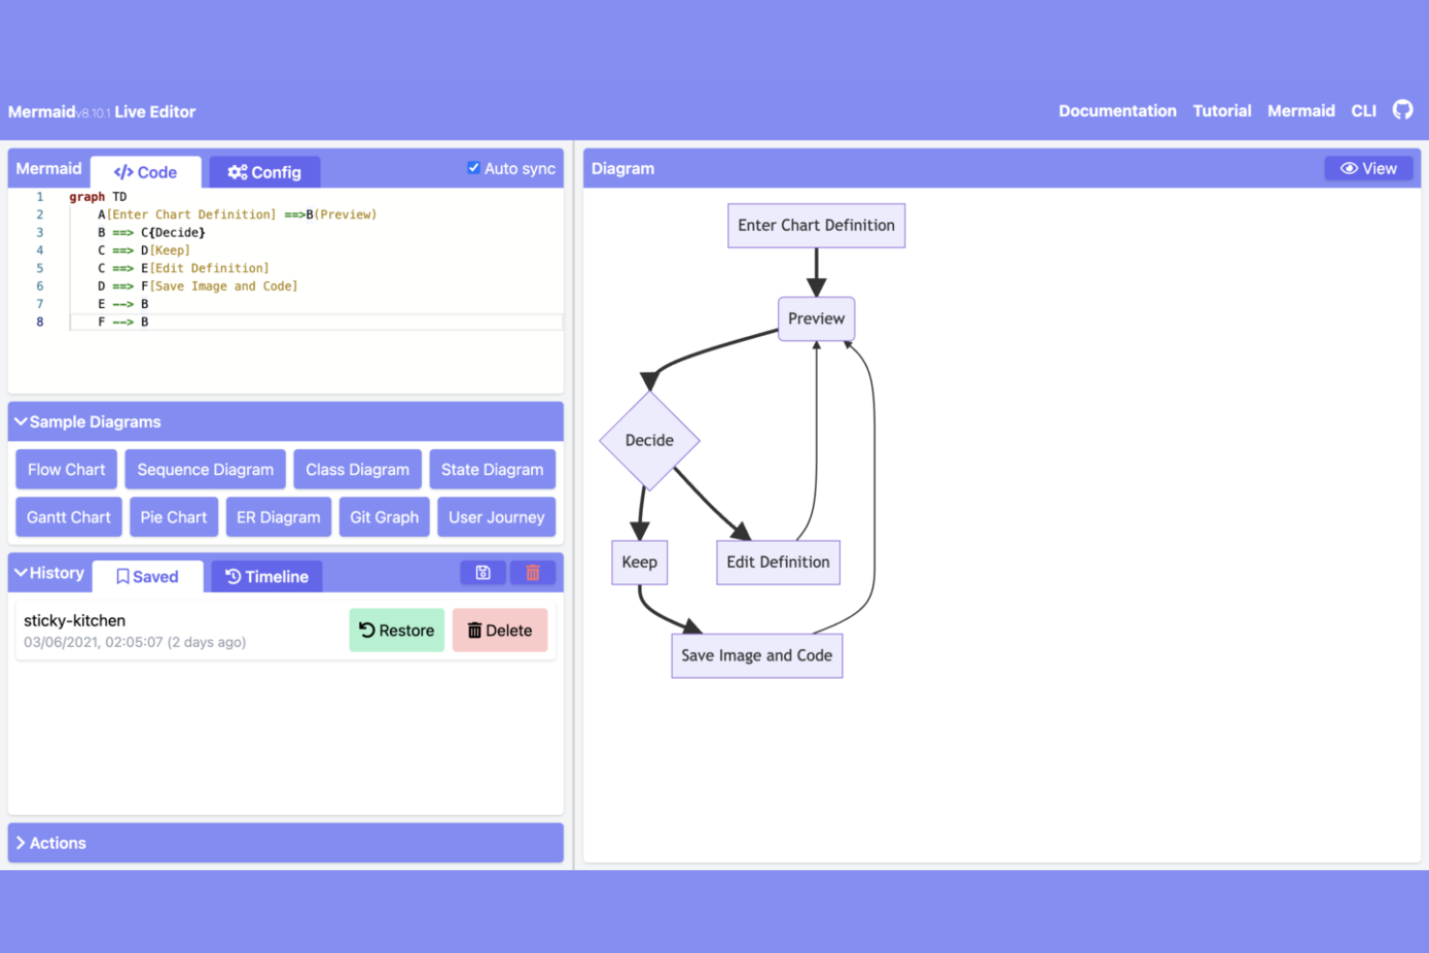Open the Mermaid GitHub repository icon

pyautogui.click(x=1402, y=110)
